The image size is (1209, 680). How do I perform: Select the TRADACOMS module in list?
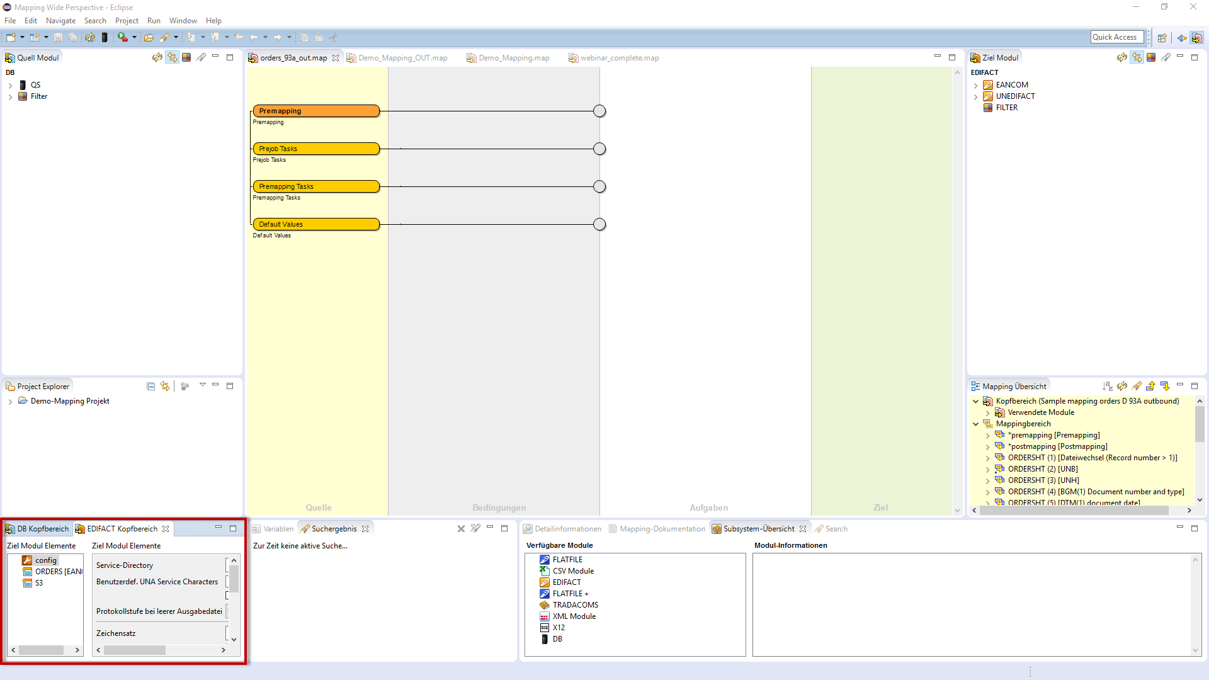tap(575, 605)
